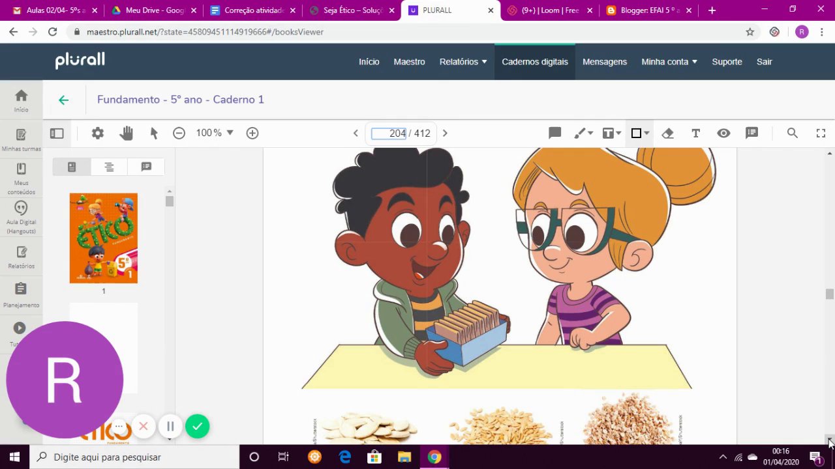The height and width of the screenshot is (469, 835).
Task: Open Suporte link
Action: tap(727, 61)
